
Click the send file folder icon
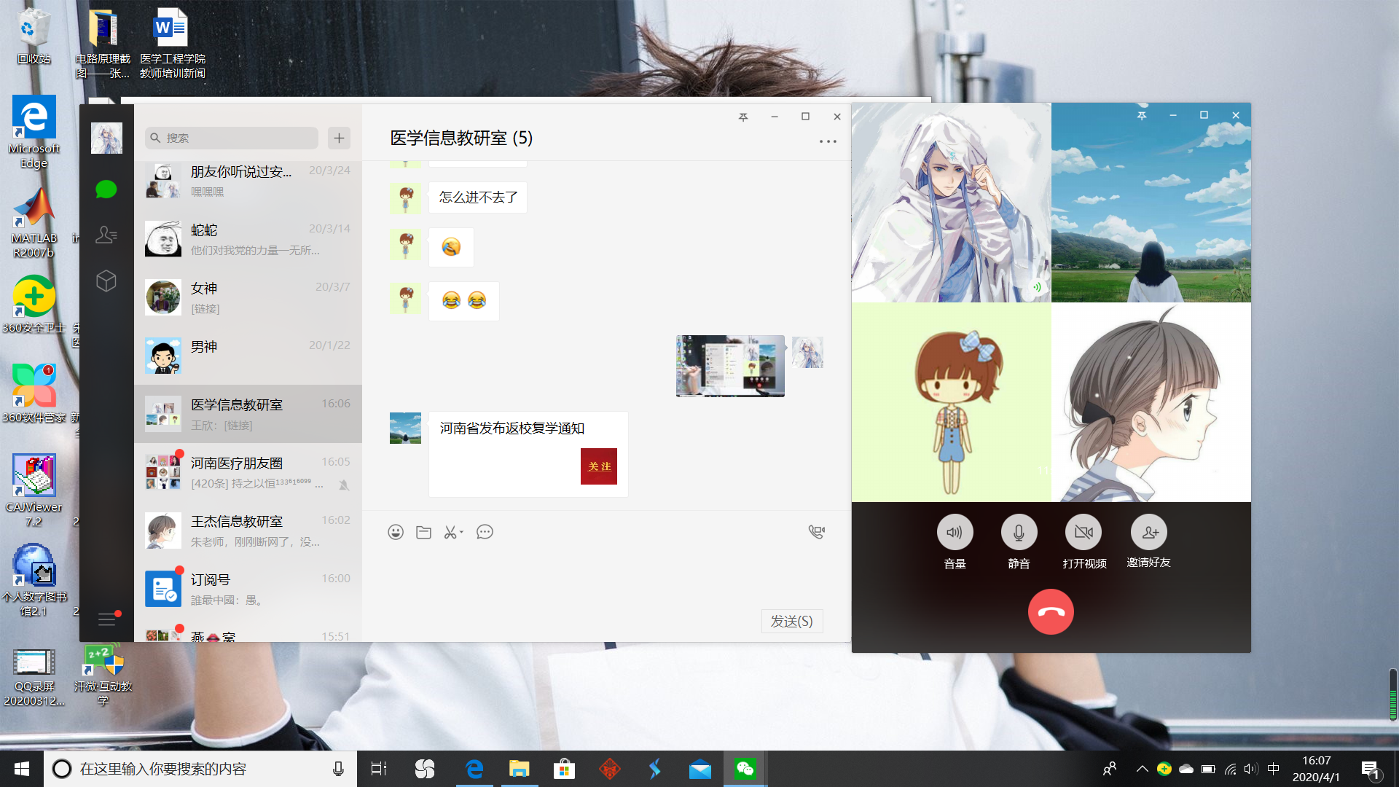423,532
